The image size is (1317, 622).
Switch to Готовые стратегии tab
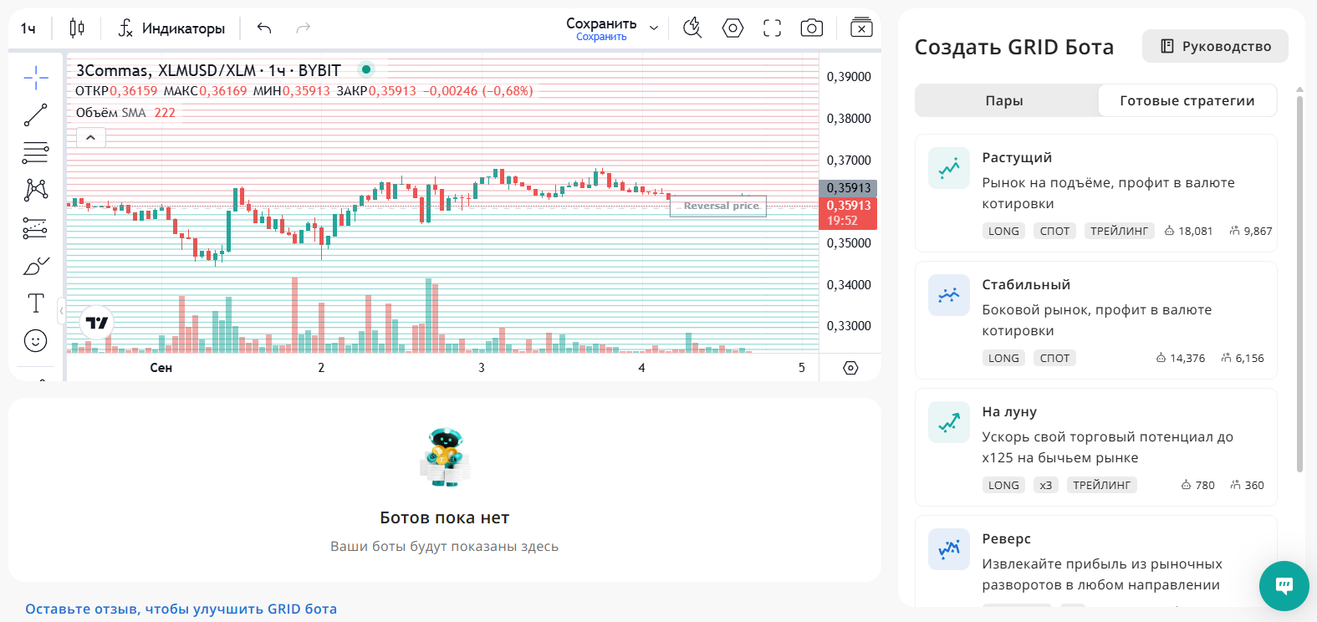point(1187,100)
